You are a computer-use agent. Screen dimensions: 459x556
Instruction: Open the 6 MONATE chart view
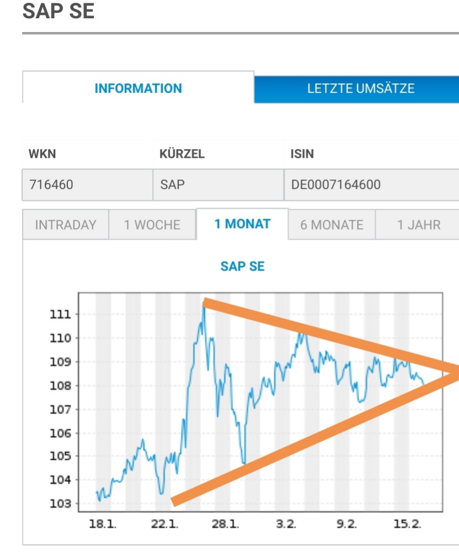coord(330,225)
